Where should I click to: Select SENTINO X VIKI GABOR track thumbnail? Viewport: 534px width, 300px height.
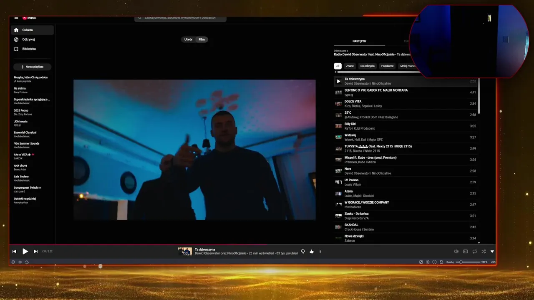[x=338, y=92]
